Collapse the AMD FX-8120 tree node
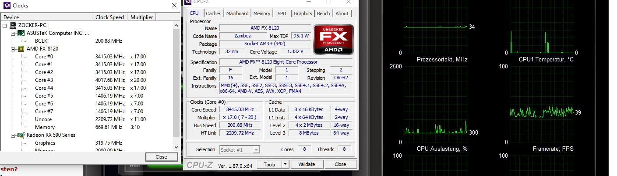 click(x=13, y=49)
